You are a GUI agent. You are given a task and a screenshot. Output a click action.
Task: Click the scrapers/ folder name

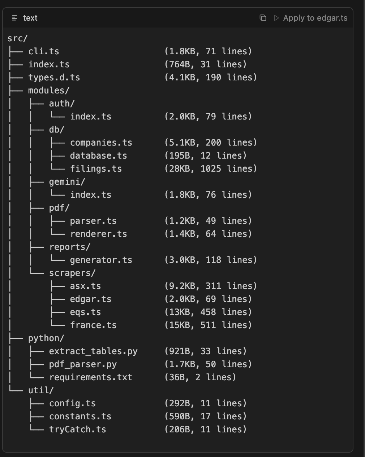coord(72,273)
